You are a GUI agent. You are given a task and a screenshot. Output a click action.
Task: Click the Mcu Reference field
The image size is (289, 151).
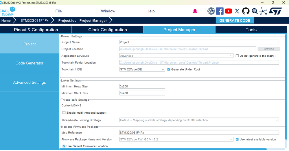pyautogui.click(x=199, y=133)
